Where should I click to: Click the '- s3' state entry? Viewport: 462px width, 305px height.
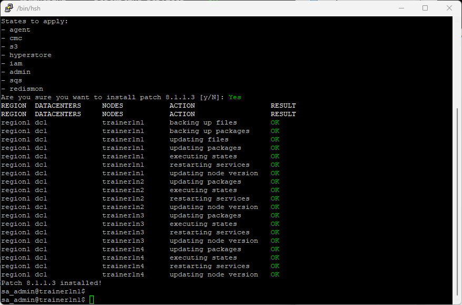point(9,46)
